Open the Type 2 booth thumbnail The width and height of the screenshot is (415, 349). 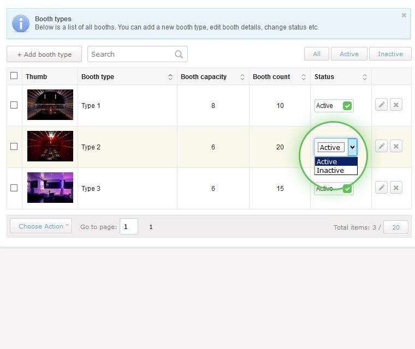tap(50, 146)
